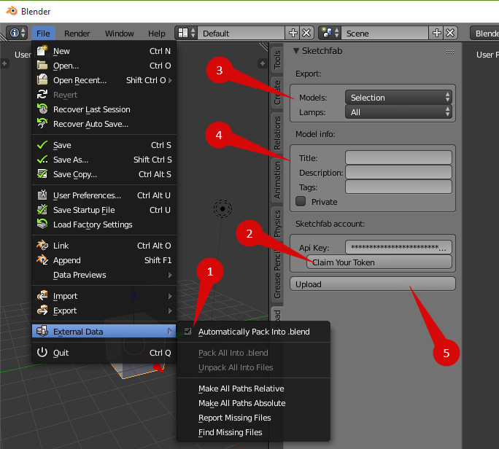The width and height of the screenshot is (499, 449).
Task: Click the Append icon
Action: pos(42,260)
